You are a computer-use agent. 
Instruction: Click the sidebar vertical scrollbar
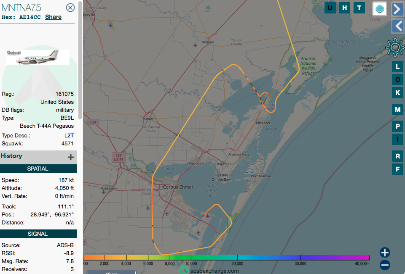[x=80, y=61]
